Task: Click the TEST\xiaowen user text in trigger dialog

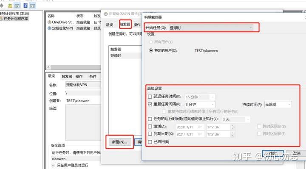Action: (206, 51)
